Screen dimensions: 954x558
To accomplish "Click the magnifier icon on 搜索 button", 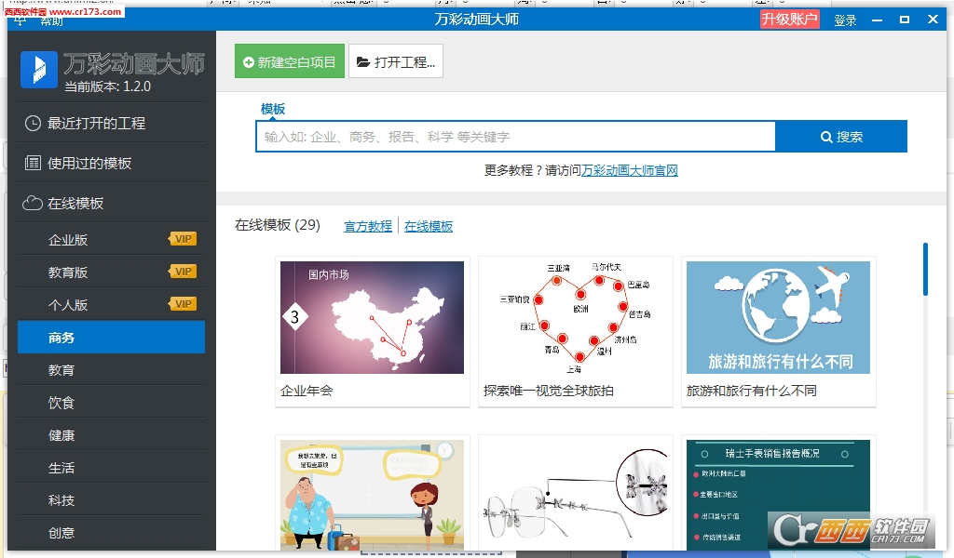I will coord(825,136).
